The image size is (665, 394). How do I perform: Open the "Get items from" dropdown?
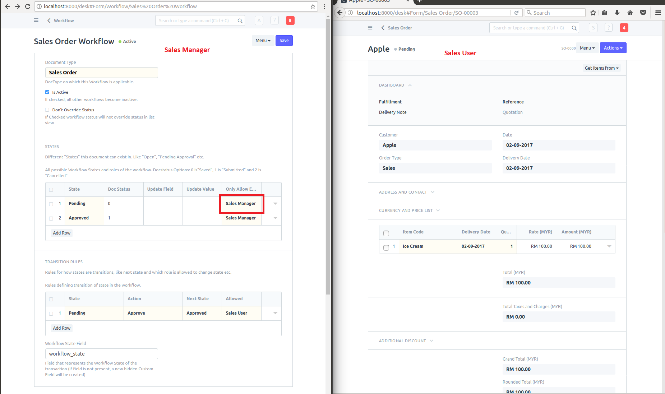pos(601,68)
